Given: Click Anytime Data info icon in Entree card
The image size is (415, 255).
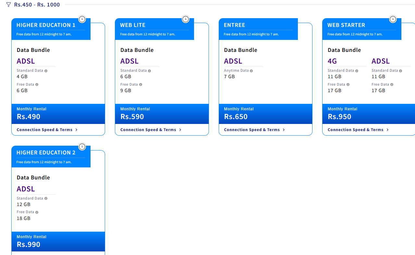Looking at the screenshot, I should point(251,71).
